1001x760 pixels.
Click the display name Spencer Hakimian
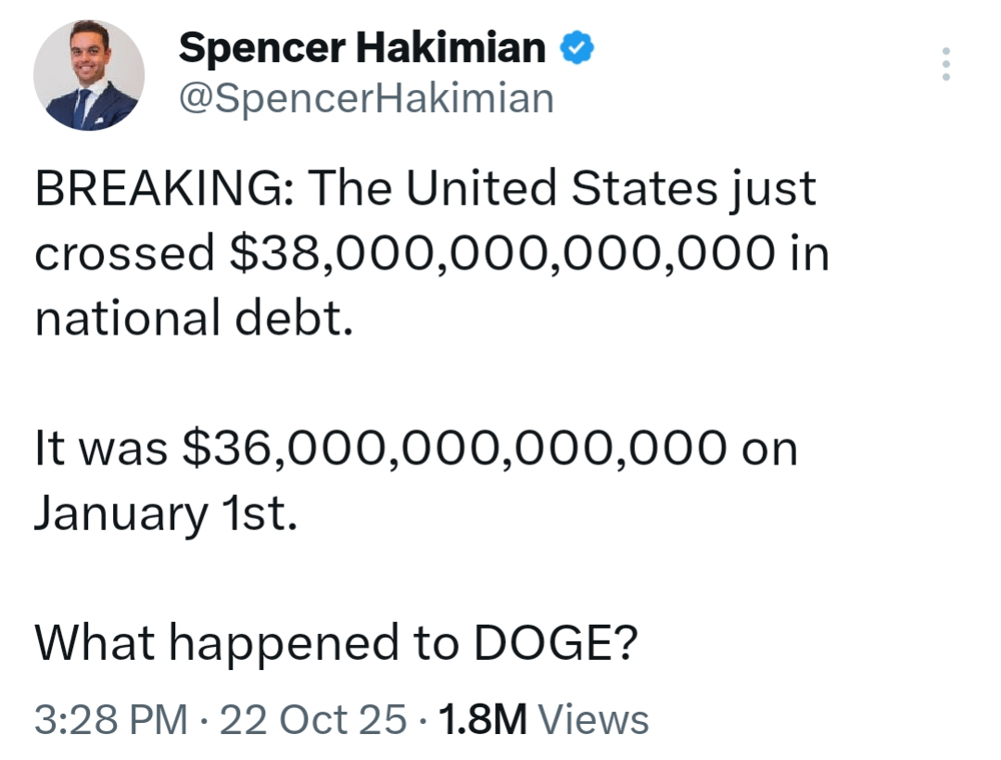(361, 48)
